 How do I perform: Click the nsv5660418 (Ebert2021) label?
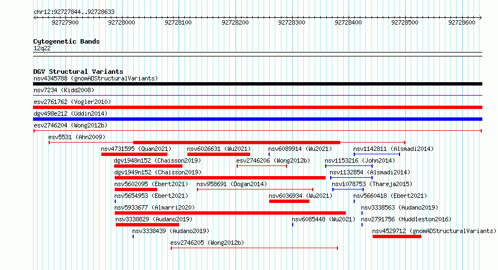[390, 196]
